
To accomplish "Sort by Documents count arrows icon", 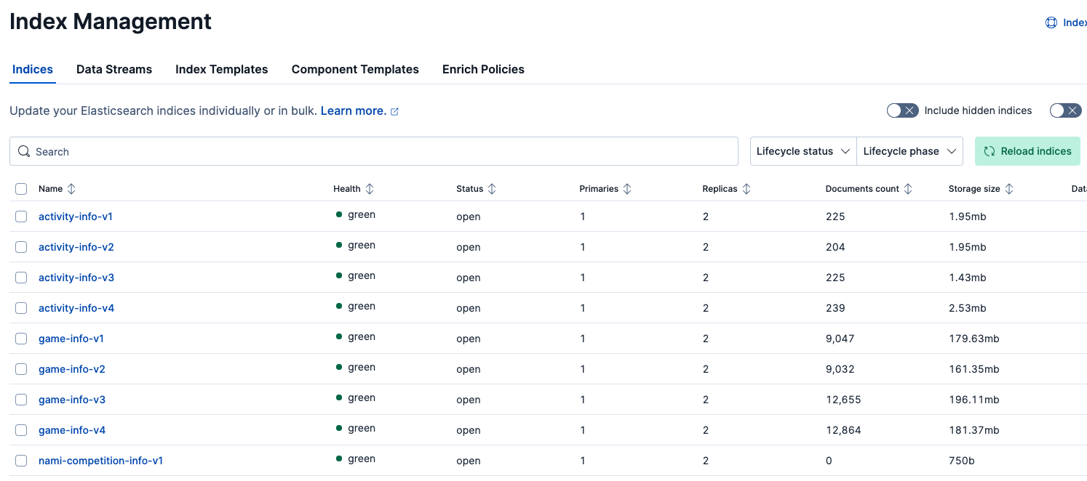I will click(x=908, y=189).
